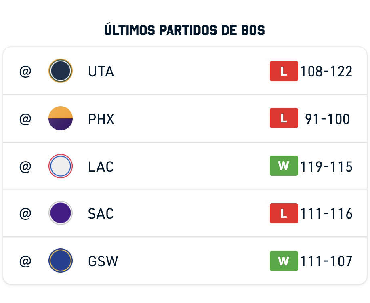The image size is (370, 303).
Task: Click the 108-122 score against UTA
Action: (x=326, y=72)
